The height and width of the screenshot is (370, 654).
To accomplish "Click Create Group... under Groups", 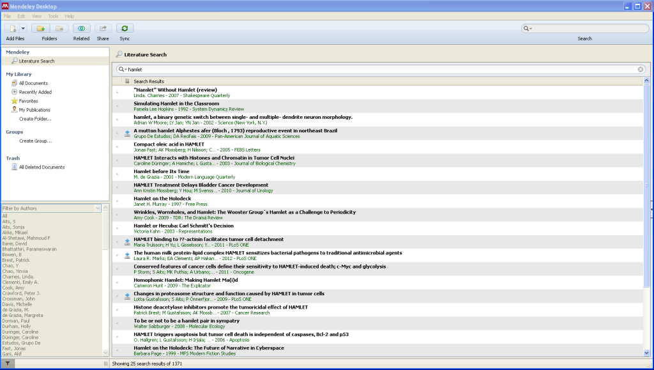I will (x=35, y=141).
